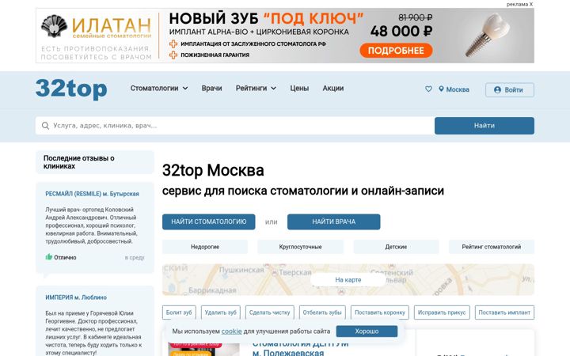Click НАЙТИ ВРАЧА button

(x=334, y=222)
